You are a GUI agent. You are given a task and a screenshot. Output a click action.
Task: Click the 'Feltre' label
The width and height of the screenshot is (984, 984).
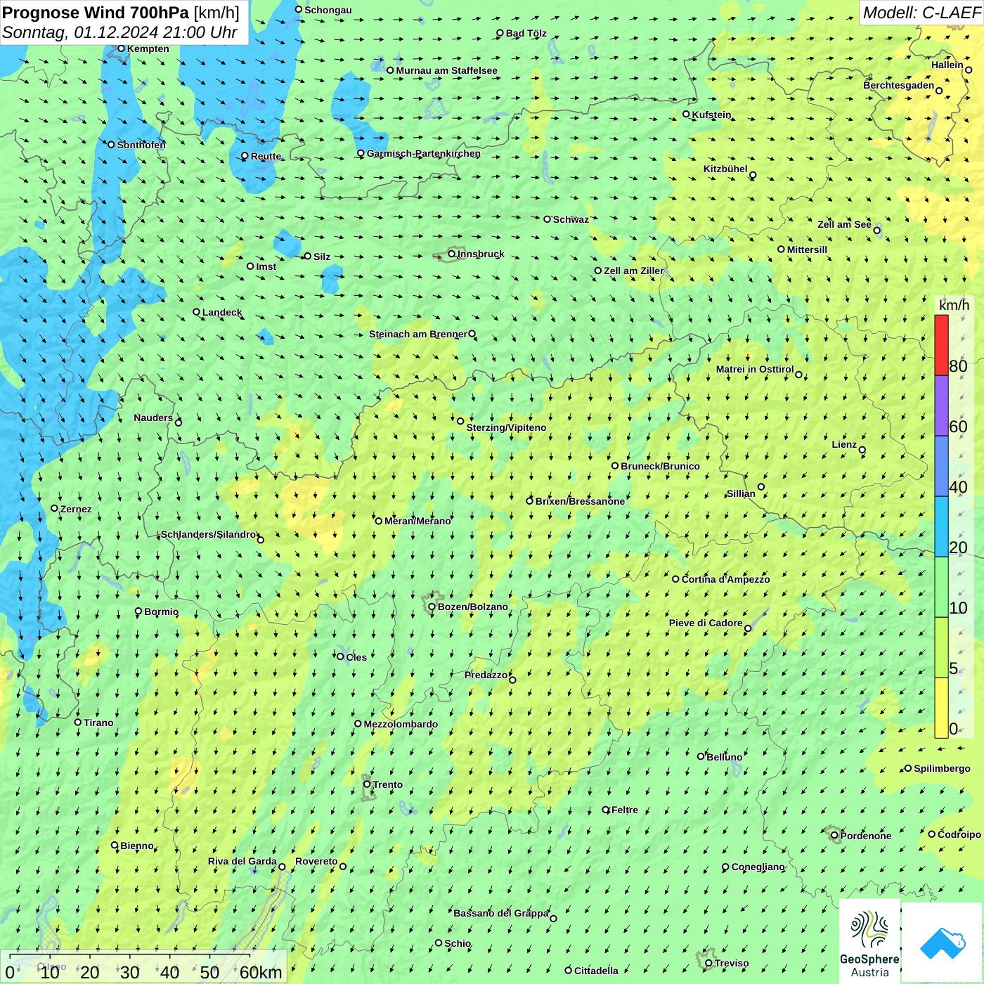(x=625, y=810)
